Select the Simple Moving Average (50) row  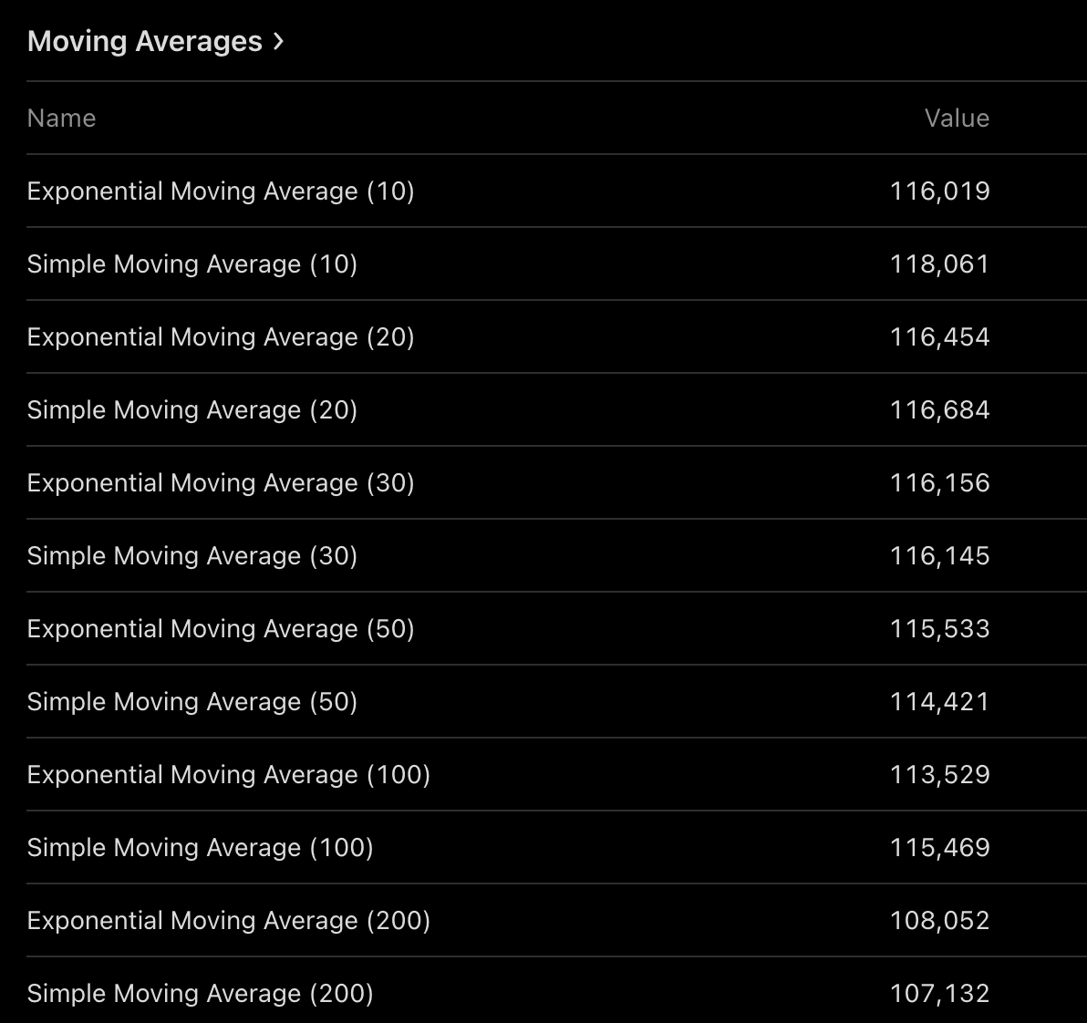pos(192,702)
